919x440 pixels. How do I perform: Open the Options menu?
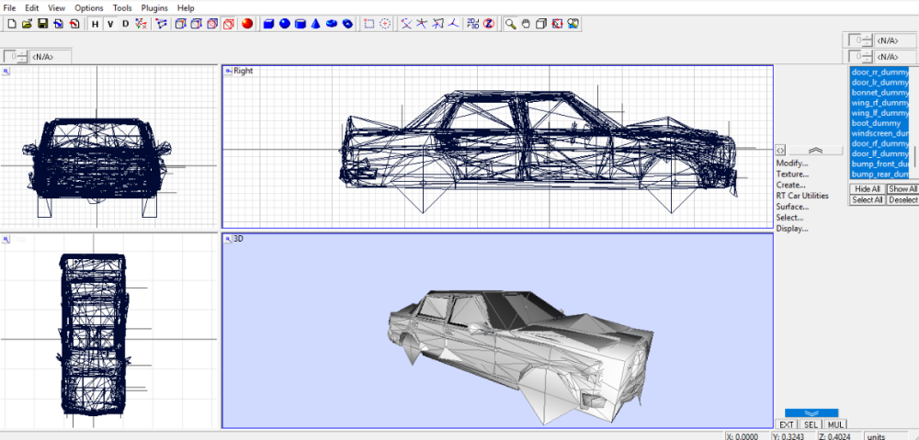coord(89,8)
